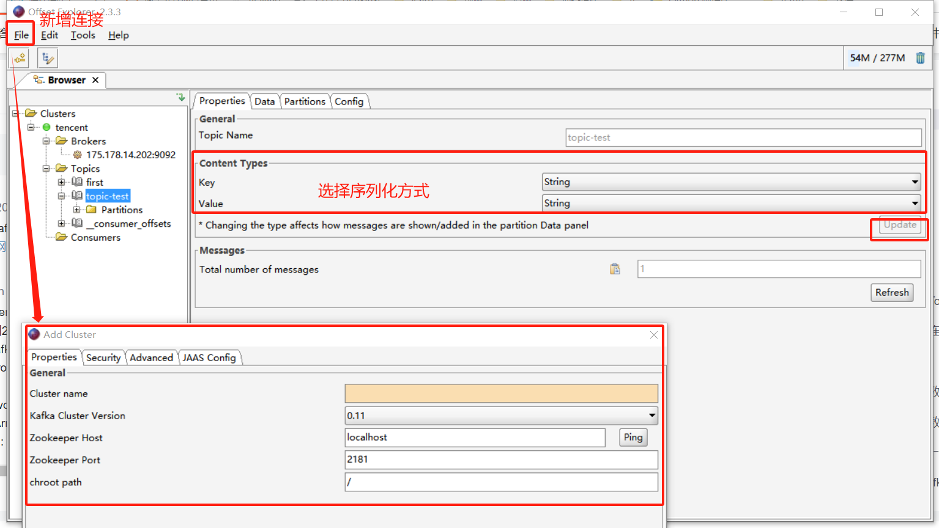Click the Zookeeper Host field
This screenshot has height=528, width=939.
pos(475,437)
